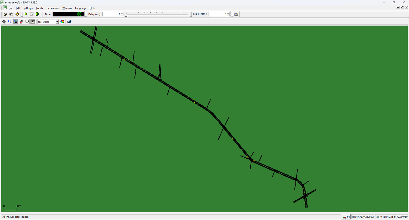Open the viewport editor magnifier icon
409x220 pixels.
pyautogui.click(x=10, y=22)
